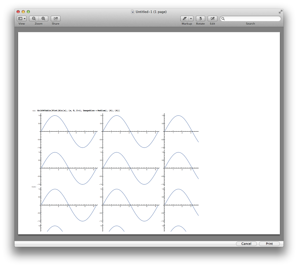The height and width of the screenshot is (267, 298).
Task: Zoom in using the plus magnifier
Action: pyautogui.click(x=43, y=19)
